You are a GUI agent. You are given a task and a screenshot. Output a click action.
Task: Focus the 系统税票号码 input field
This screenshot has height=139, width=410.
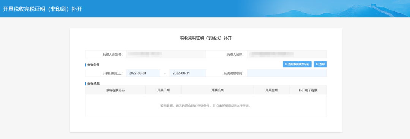click(x=287, y=73)
